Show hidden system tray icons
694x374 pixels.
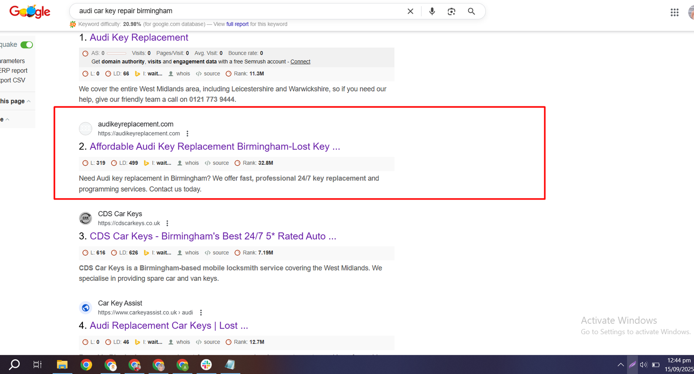click(621, 364)
